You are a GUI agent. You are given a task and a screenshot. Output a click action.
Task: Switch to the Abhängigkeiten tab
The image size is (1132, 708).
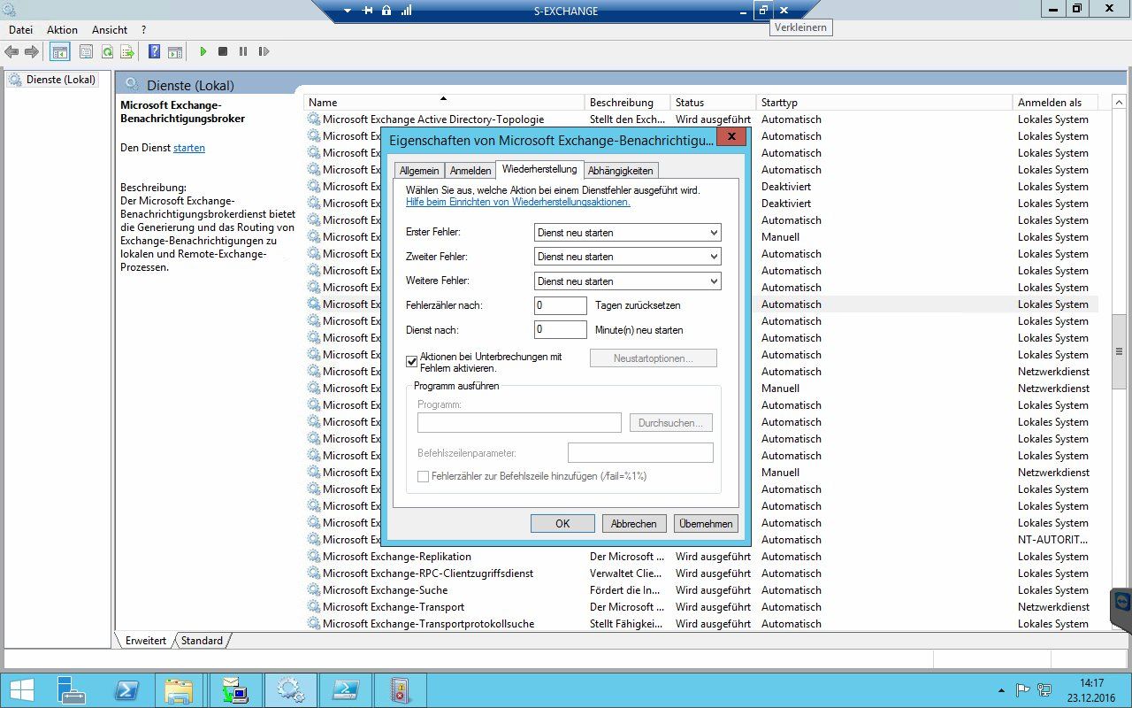(621, 171)
